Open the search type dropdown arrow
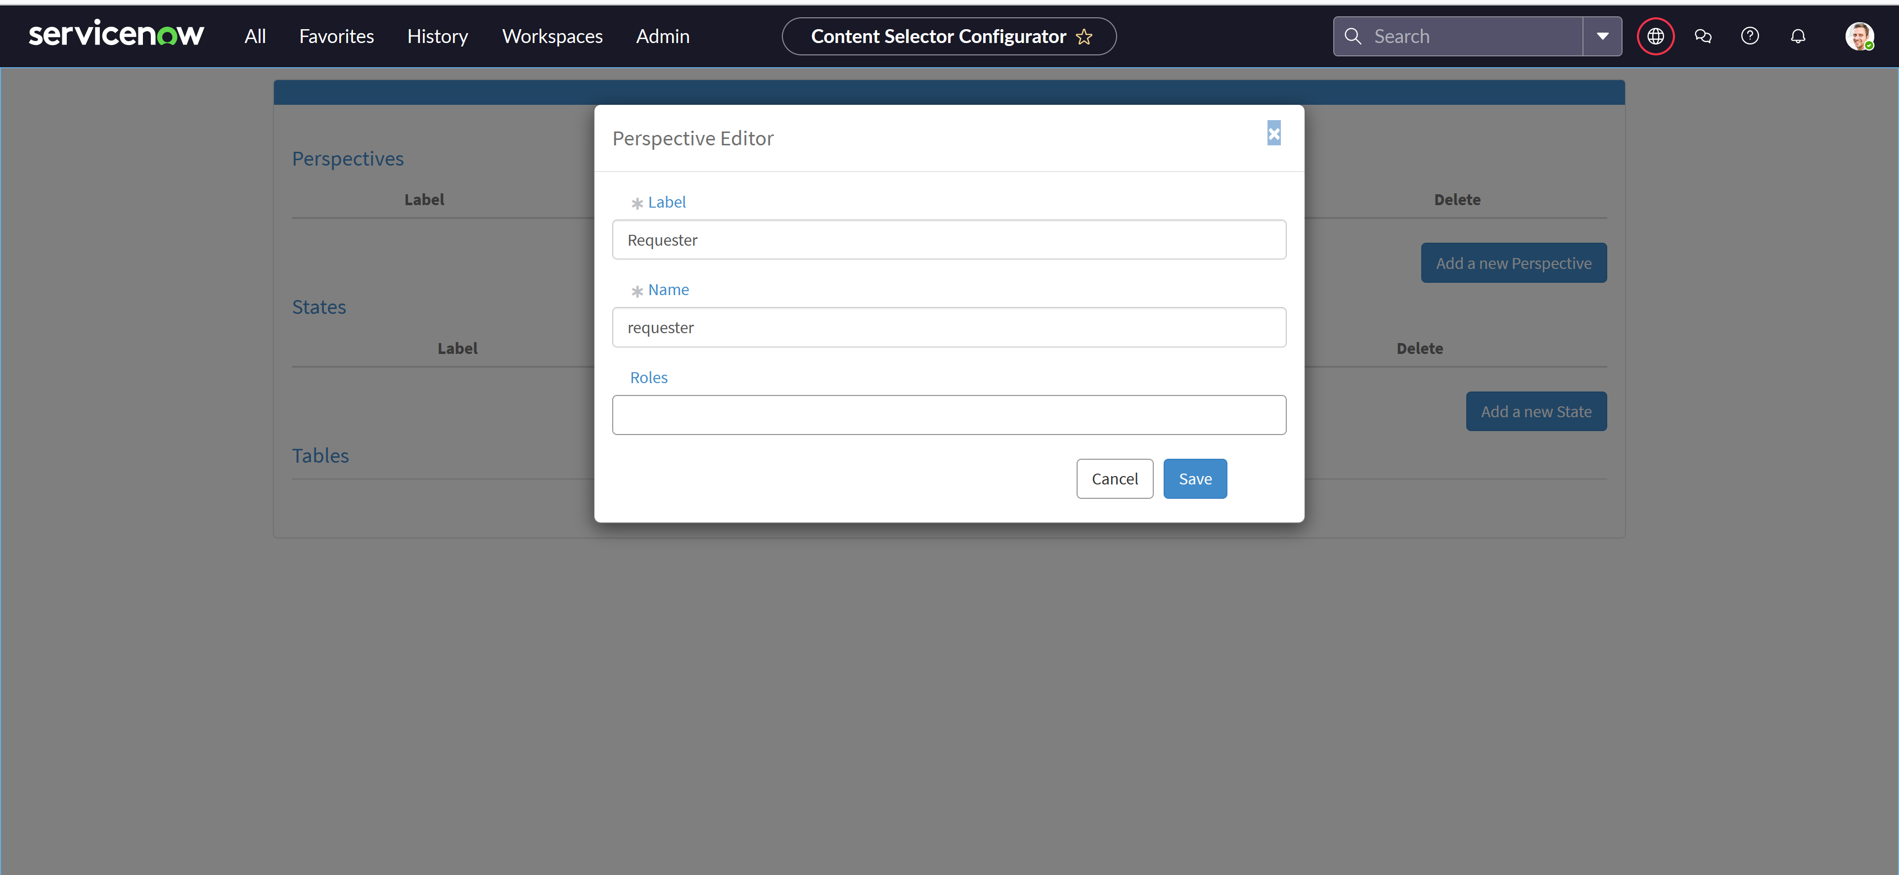 tap(1601, 36)
